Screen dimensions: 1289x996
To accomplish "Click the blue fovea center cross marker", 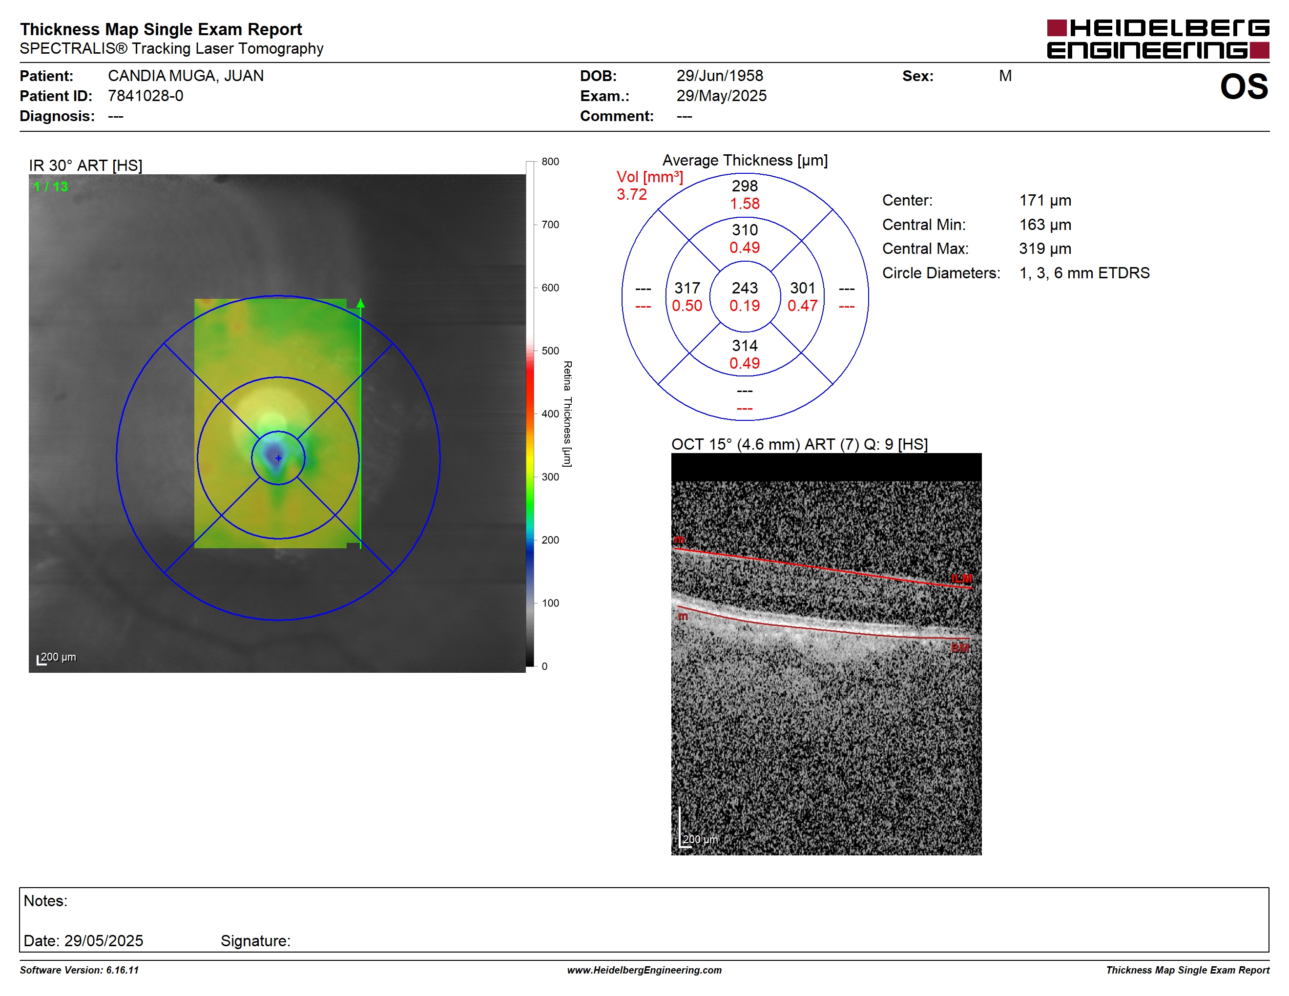I will [x=278, y=458].
